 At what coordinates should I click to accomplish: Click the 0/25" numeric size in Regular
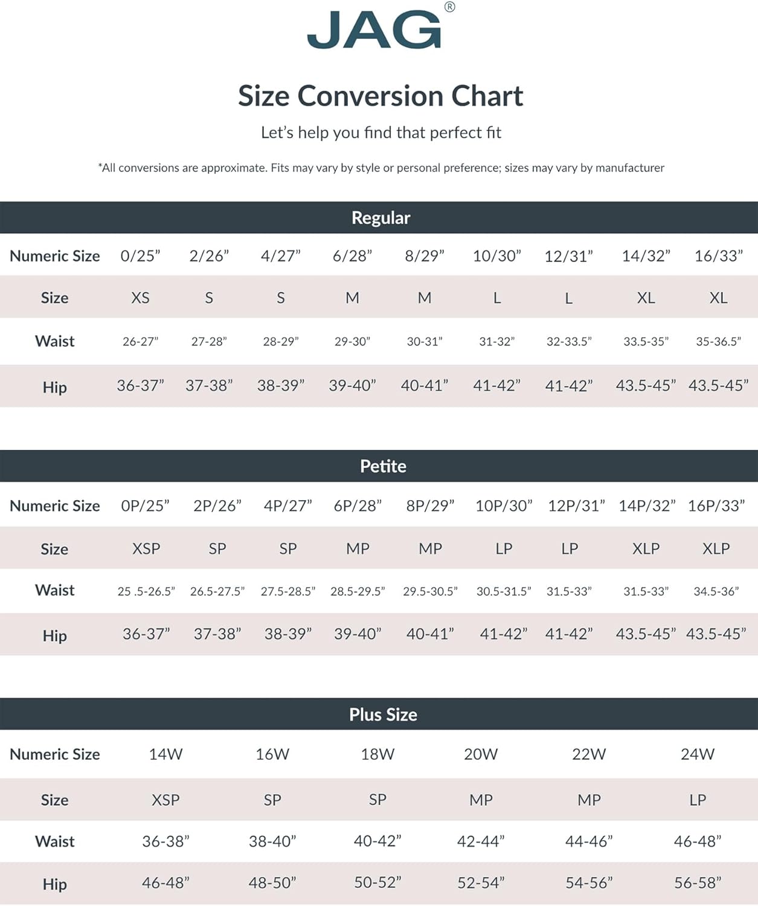pos(140,256)
